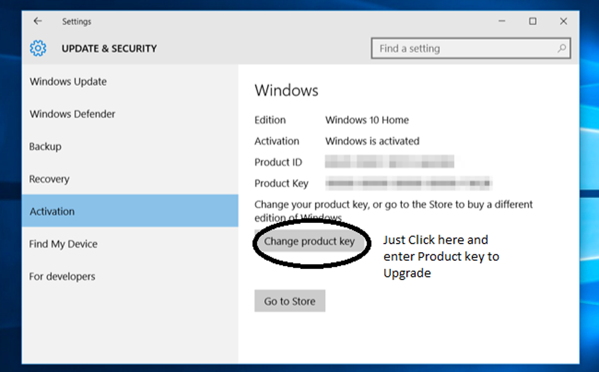Open Find My Device settings

point(130,244)
